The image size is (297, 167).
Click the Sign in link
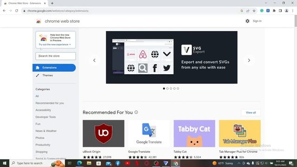(257, 21)
